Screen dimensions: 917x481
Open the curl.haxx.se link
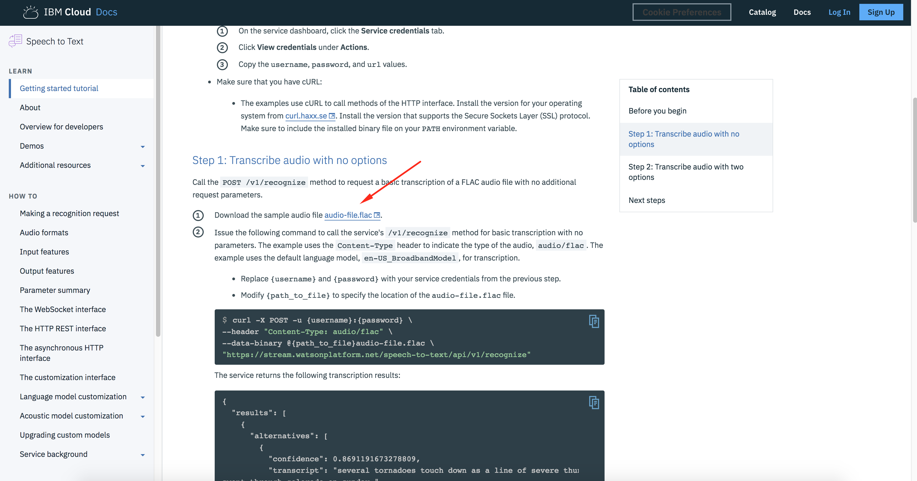306,116
